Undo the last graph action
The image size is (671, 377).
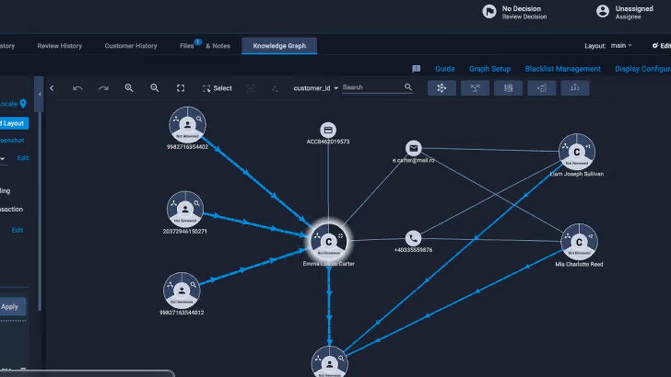pos(78,88)
